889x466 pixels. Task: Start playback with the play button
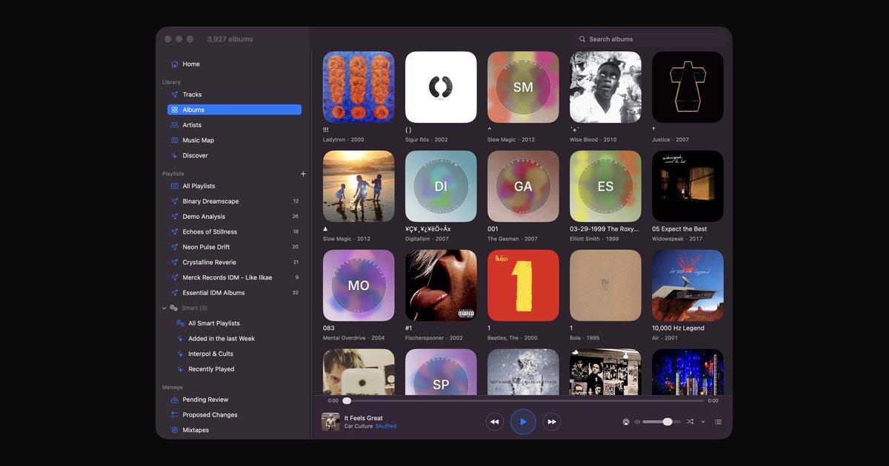pos(523,422)
